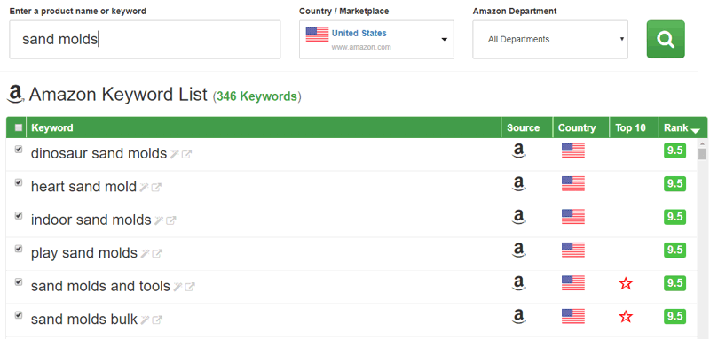Uncheck the 'indoor sand molds' checkbox

(19, 216)
